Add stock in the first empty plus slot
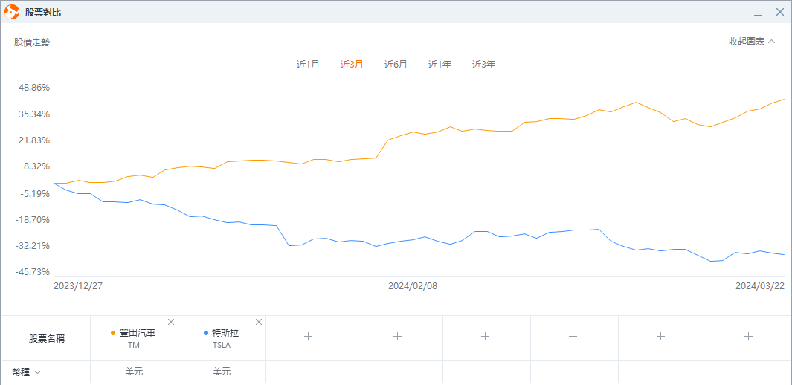The height and width of the screenshot is (385, 792). point(309,336)
